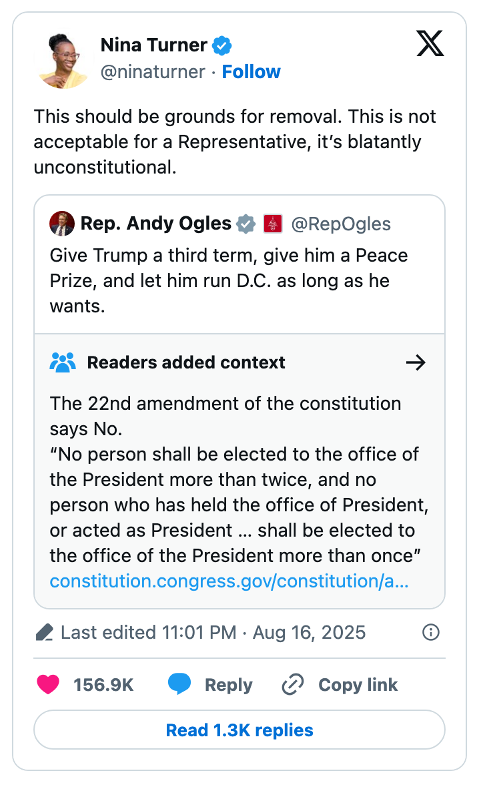Open the quoted tweet text by Ogles
The image size is (483, 785).
point(228,280)
